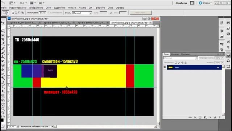232x131 pixels.
Task: Toggle lock position icon in Layers
Action: click(182, 63)
